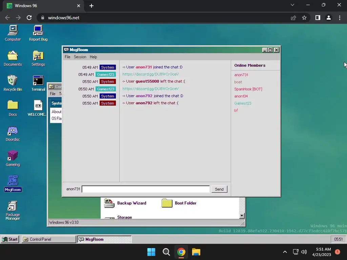Image resolution: width=347 pixels, height=260 pixels.
Task: Click guest55000 username in chat
Action: pyautogui.click(x=147, y=81)
